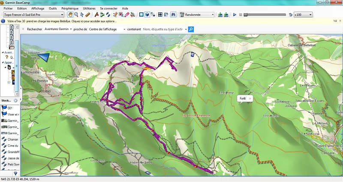Toggle the binoculars Find panel
The height and width of the screenshot is (182, 343).
(x=173, y=15)
